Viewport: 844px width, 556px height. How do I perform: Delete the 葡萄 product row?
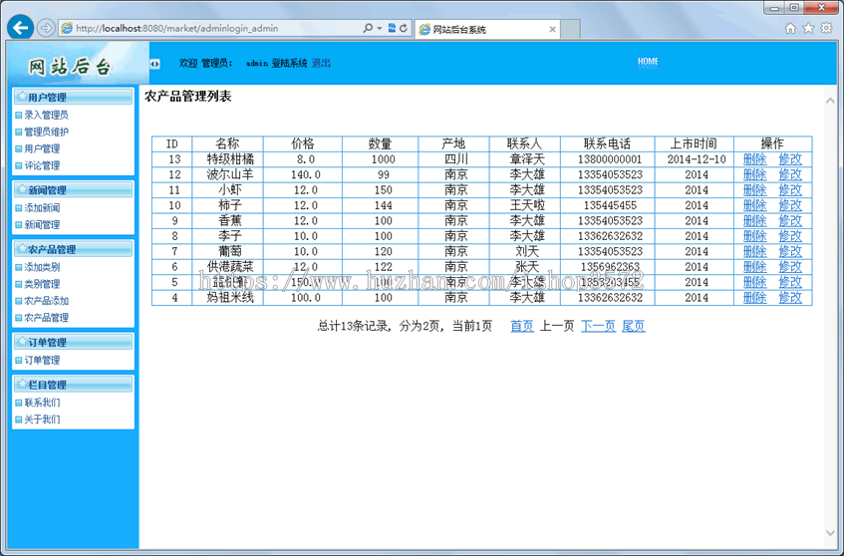tap(754, 251)
